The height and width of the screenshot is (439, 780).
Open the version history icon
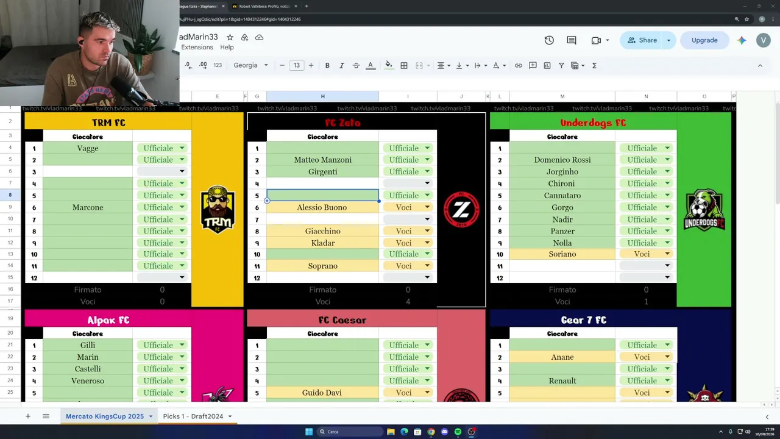point(549,40)
